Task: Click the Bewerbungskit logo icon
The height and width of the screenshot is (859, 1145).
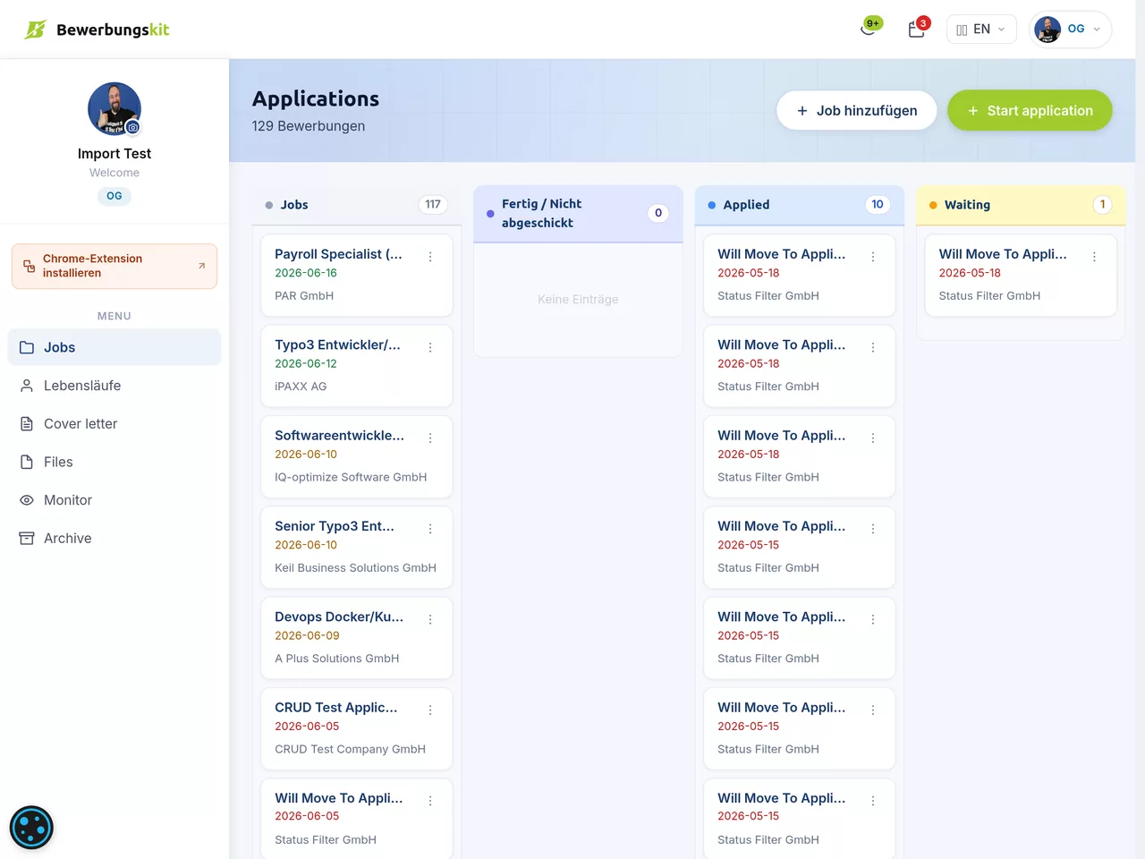Action: tap(35, 30)
